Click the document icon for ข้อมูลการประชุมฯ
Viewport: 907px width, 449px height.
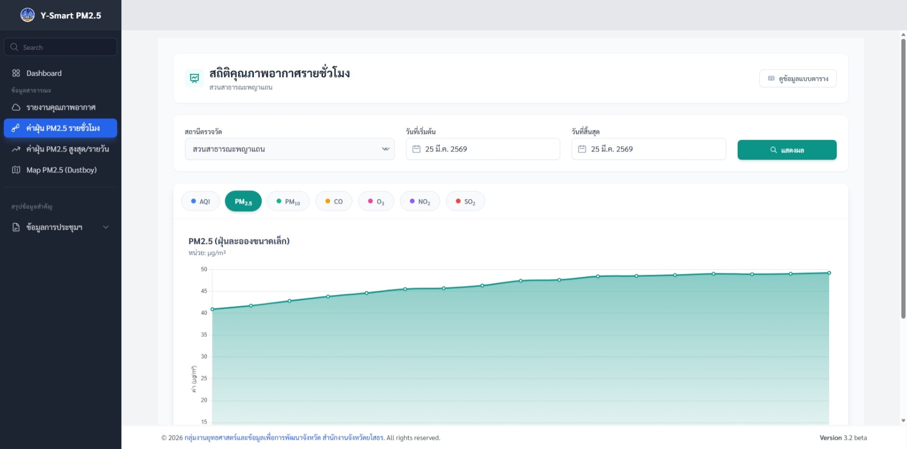[x=16, y=227]
